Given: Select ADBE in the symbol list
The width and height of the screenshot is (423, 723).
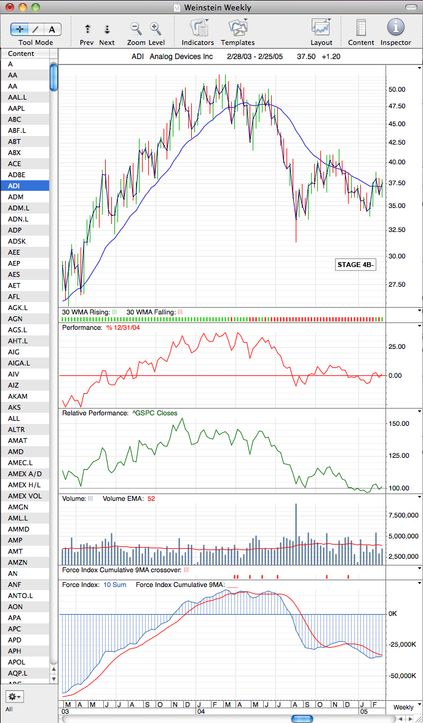Looking at the screenshot, I should tap(24, 175).
